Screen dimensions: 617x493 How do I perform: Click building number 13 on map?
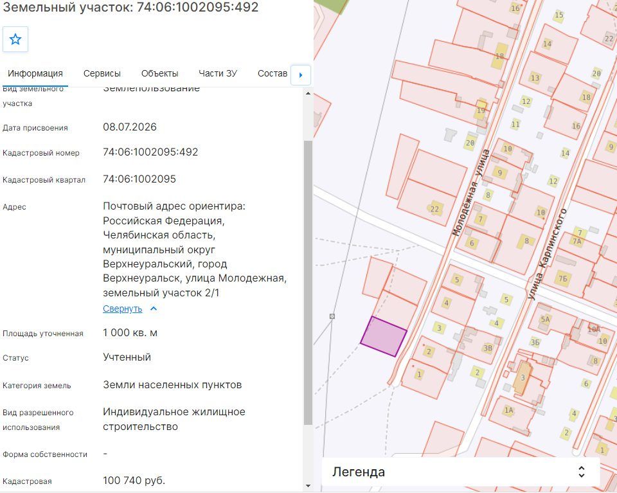pos(535,78)
